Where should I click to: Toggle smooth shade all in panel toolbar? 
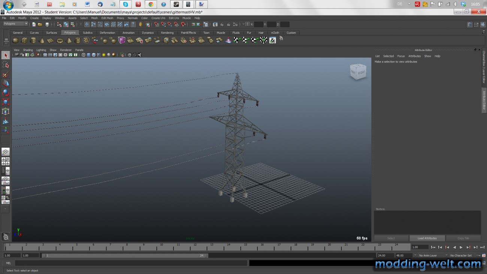(x=88, y=55)
